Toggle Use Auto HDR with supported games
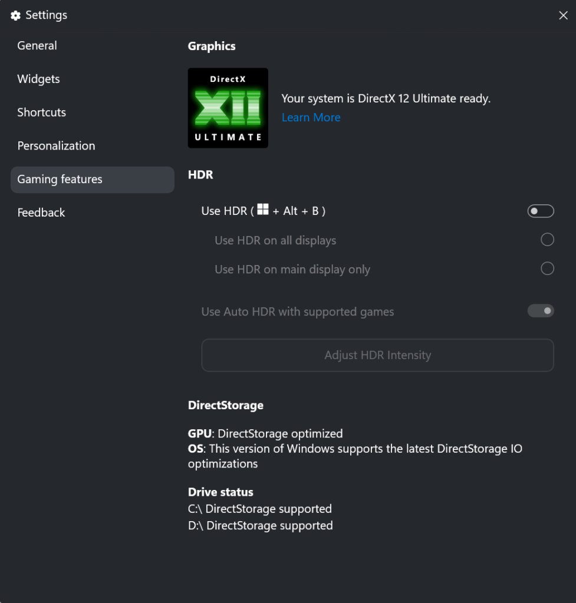 [x=541, y=311]
